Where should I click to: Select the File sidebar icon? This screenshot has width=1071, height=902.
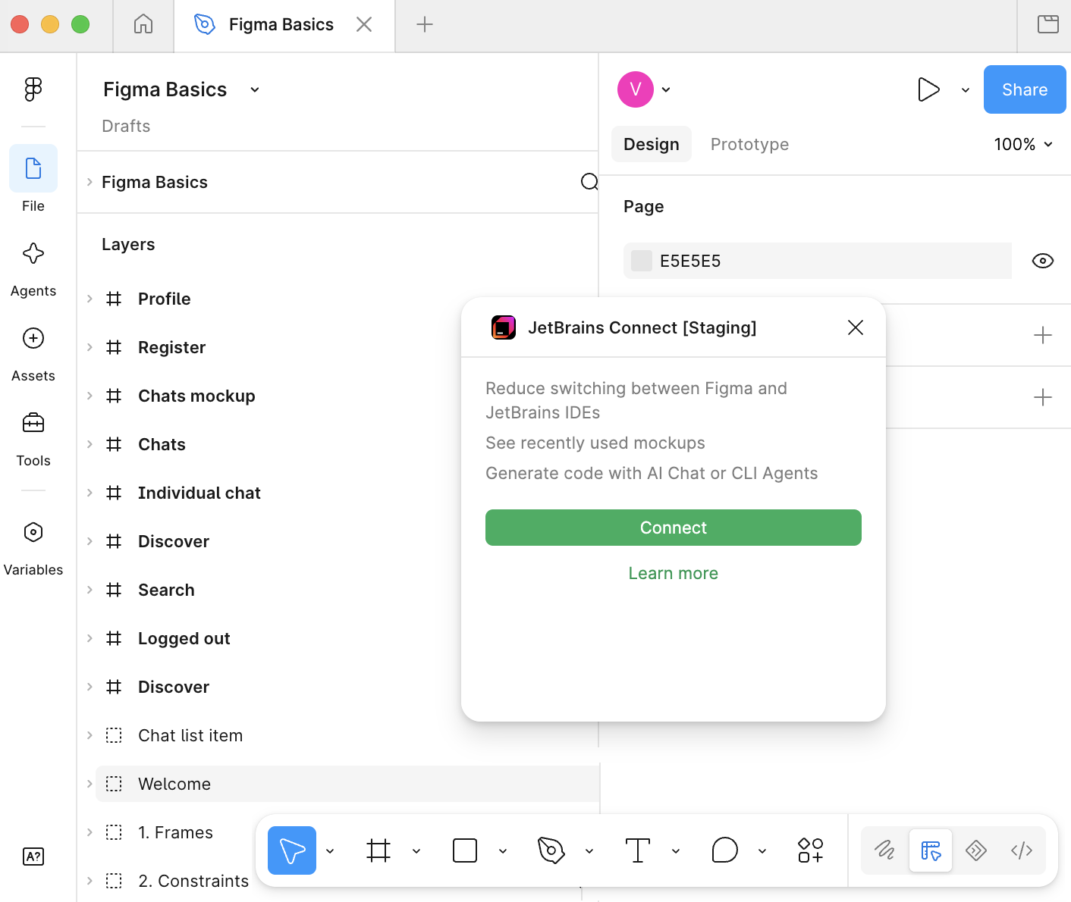coord(33,168)
